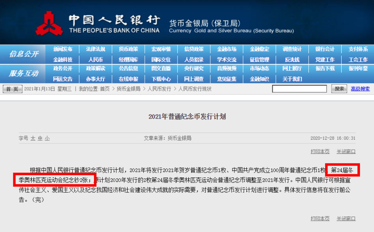Open the 关于我们 menu item
The width and height of the screenshot is (374, 232).
point(292,79)
